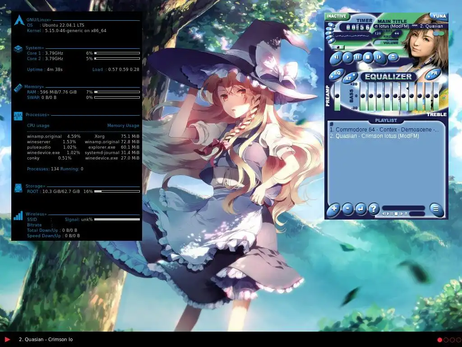Click the song position seek bar knob

[338, 47]
